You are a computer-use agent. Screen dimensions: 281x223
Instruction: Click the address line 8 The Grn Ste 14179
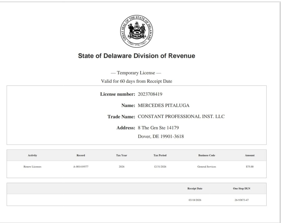158,128
